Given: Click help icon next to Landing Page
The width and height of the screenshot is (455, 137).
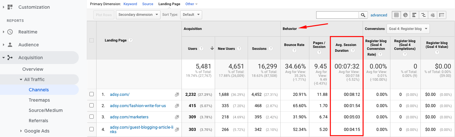Looking at the screenshot, I should point(131,40).
